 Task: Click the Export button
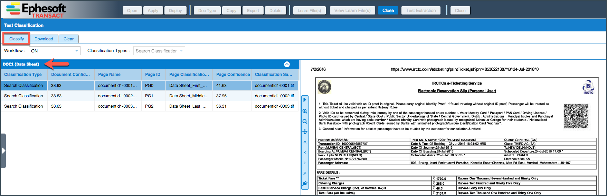[x=253, y=11]
